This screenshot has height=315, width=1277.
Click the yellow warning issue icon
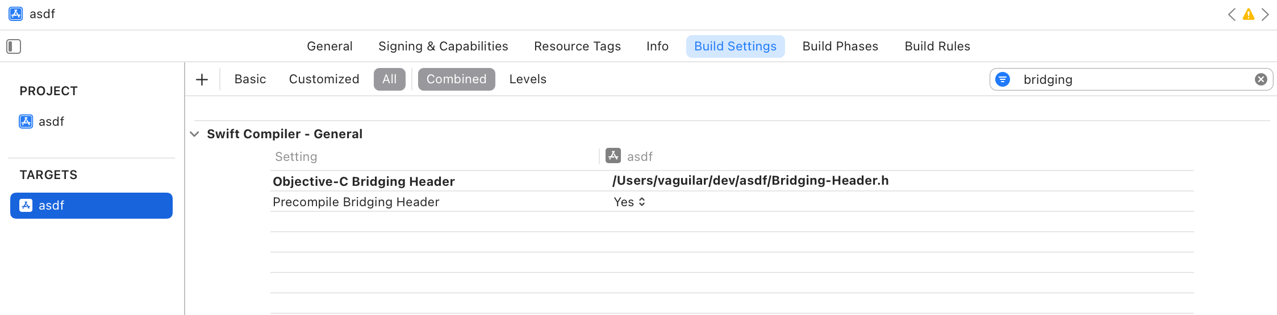tap(1248, 15)
